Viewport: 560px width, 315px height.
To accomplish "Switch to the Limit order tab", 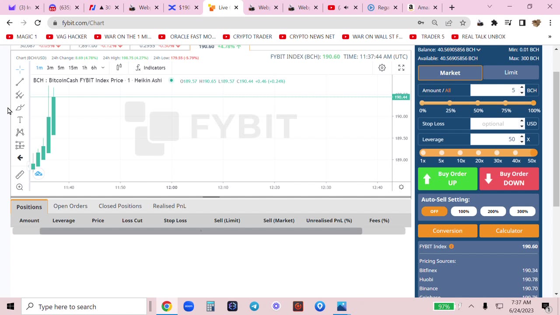I will coord(511,73).
